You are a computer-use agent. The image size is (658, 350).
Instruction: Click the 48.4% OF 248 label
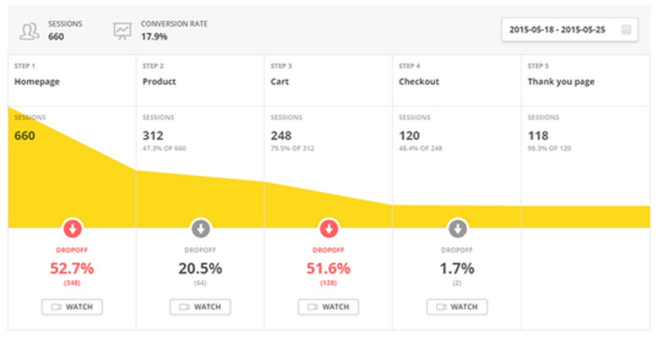tap(420, 149)
